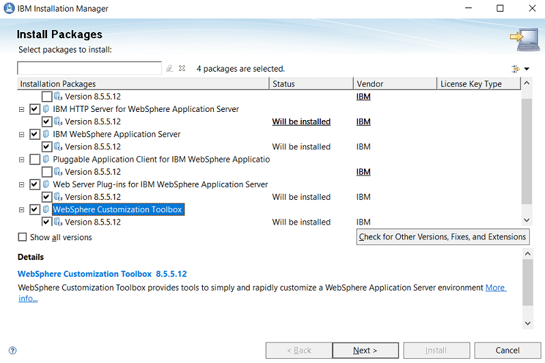
Task: Click the Web Server Plug-ins package icon
Action: point(46,184)
